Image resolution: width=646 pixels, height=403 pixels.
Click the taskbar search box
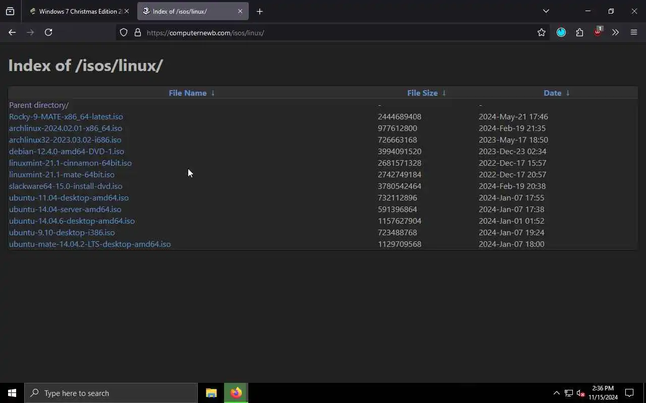pyautogui.click(x=111, y=393)
